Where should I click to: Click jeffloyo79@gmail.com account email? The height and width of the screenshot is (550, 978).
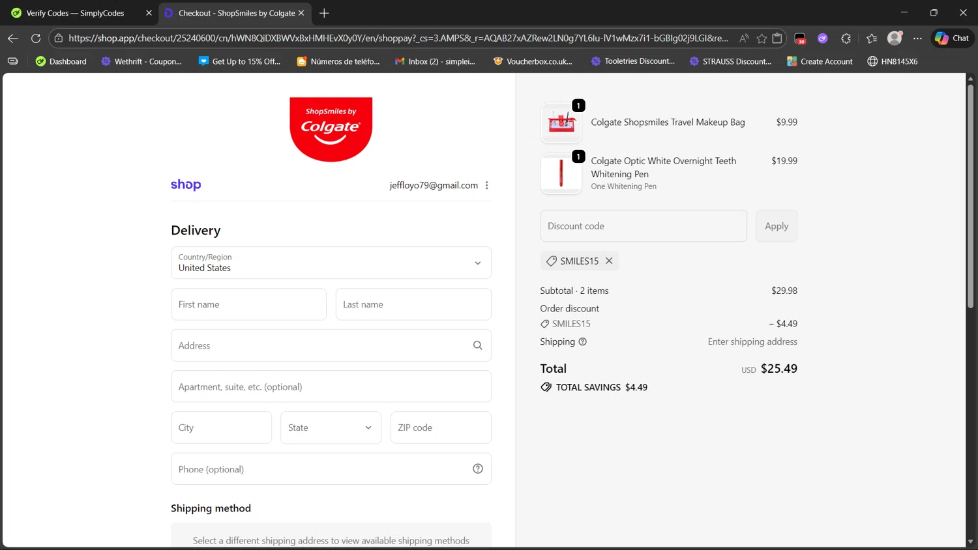434,185
